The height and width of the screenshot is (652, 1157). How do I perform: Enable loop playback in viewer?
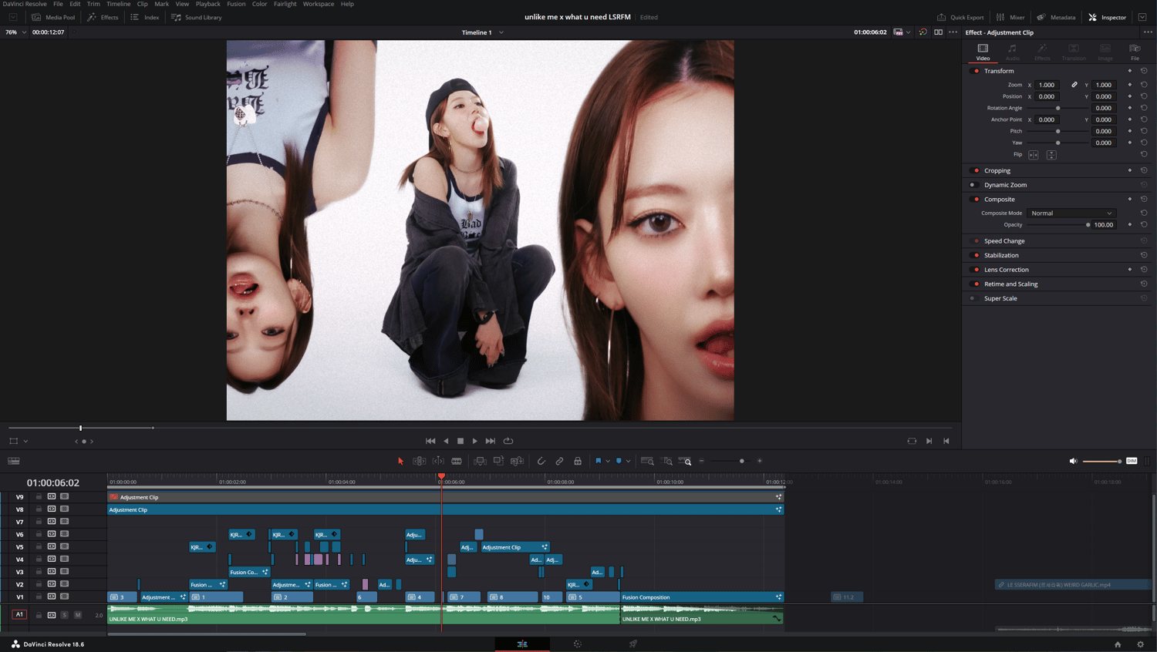[x=508, y=441]
